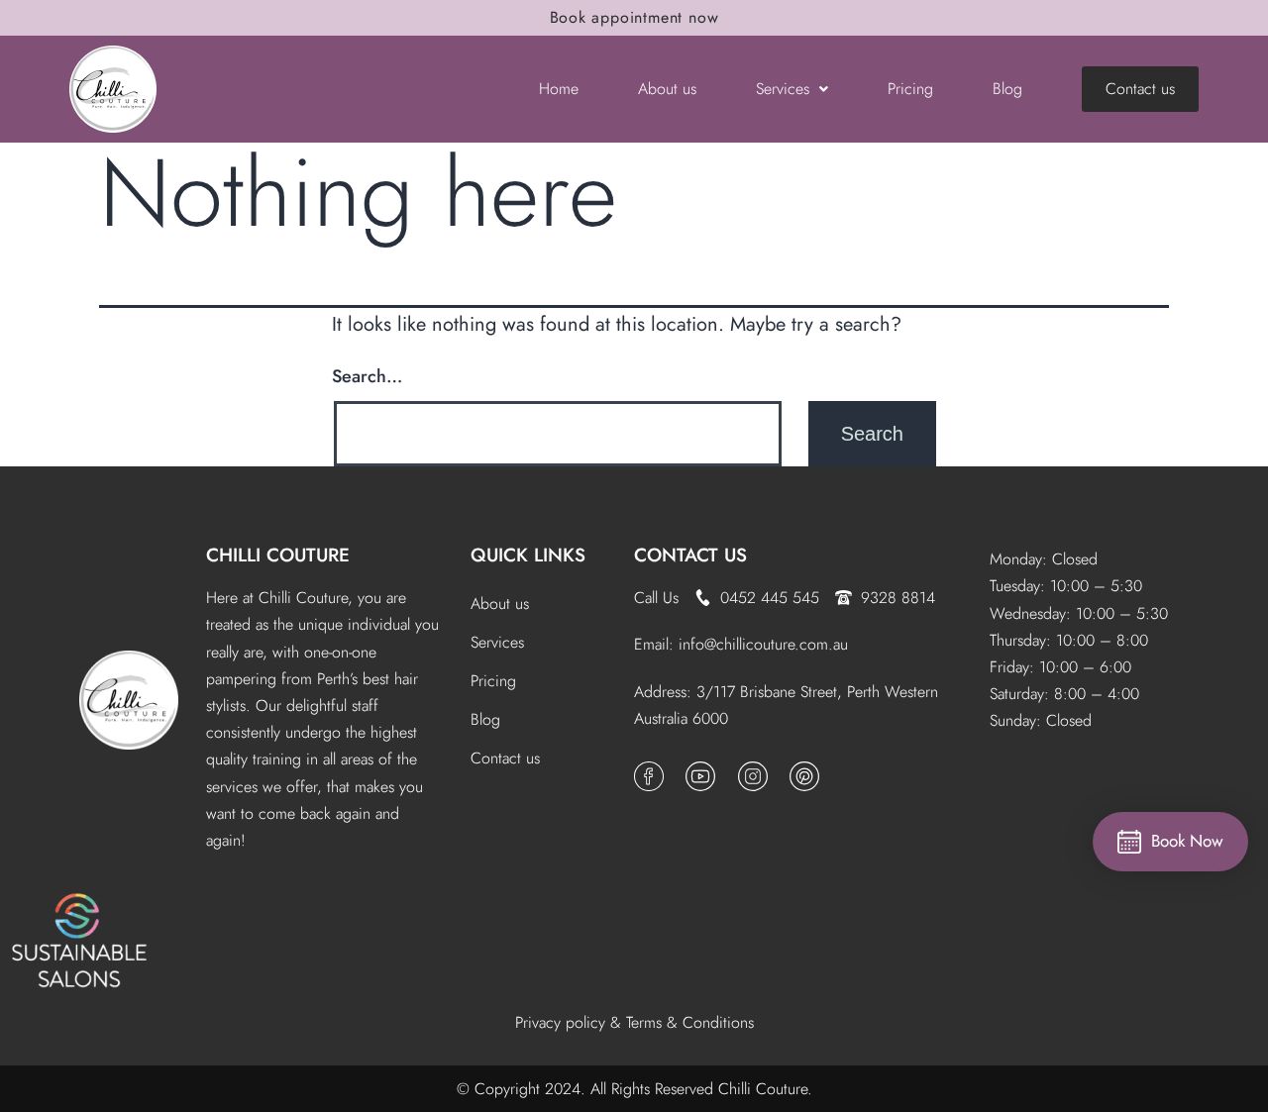The image size is (1268, 1112).
Task: Open About us in footer Quick Links
Action: 499,604
